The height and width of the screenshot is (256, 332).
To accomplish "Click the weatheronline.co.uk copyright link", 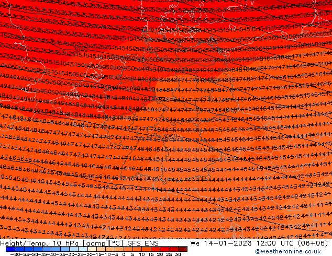I will tap(288, 252).
